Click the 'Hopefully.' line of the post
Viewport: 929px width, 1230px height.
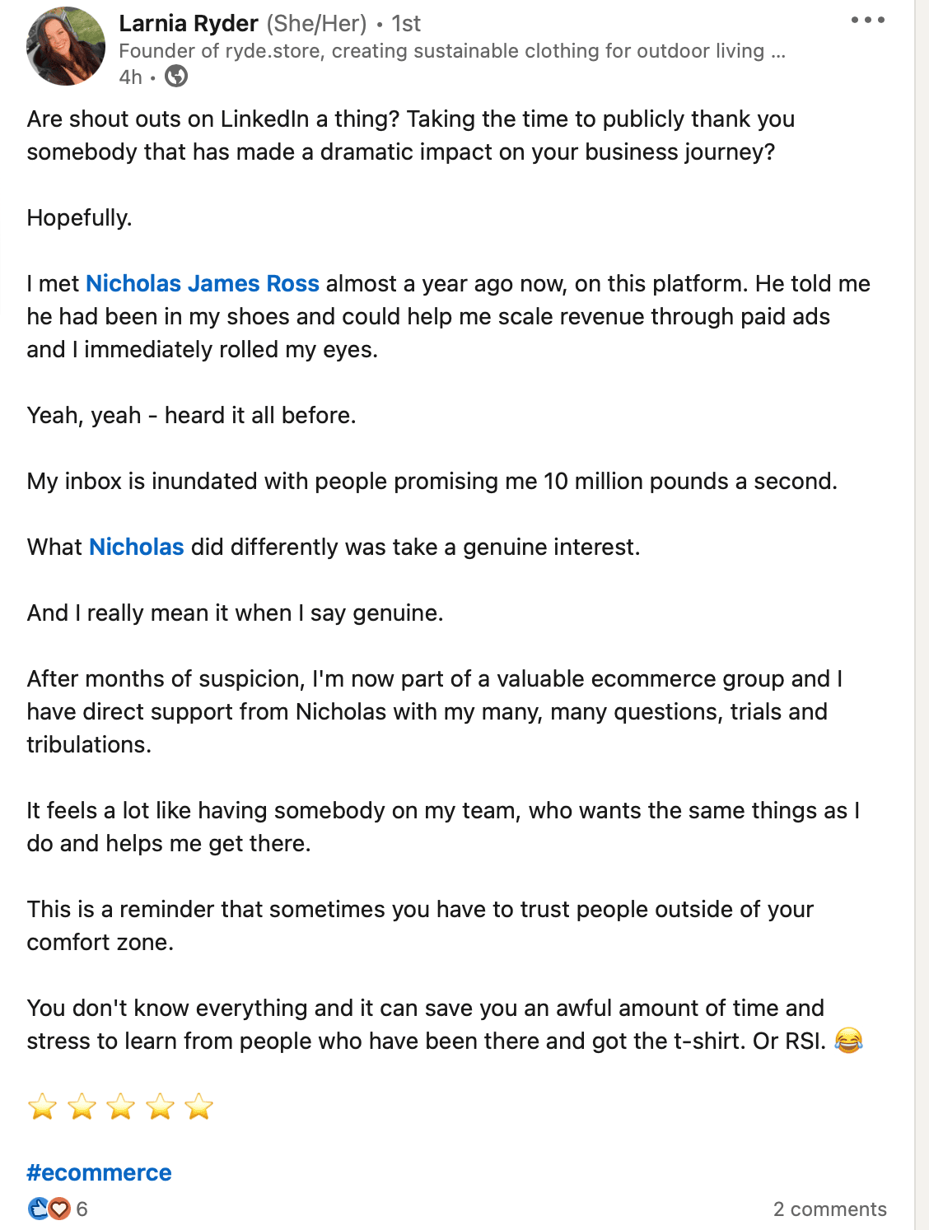pos(79,217)
